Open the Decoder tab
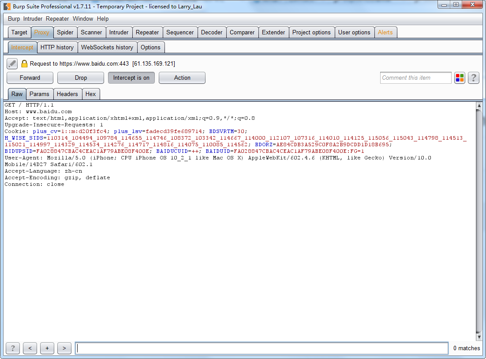 pos(212,33)
